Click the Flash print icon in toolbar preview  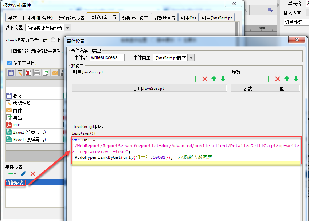pos(28,73)
